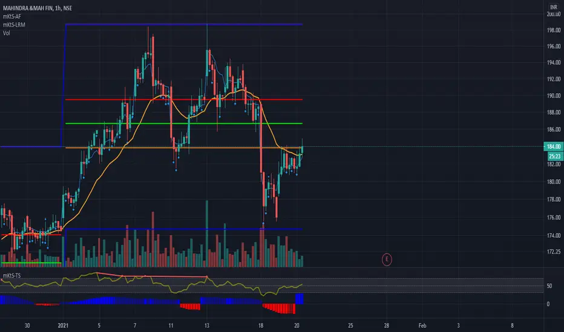The height and width of the screenshot is (332, 564).
Task: Click the 20 date axis label
Action: pos(297,325)
